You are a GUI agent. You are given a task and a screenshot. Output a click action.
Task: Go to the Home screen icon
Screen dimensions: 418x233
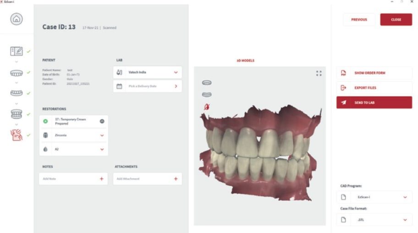[x=16, y=19]
